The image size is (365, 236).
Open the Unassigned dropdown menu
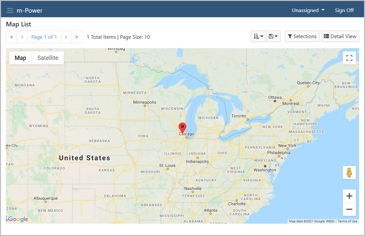click(308, 10)
